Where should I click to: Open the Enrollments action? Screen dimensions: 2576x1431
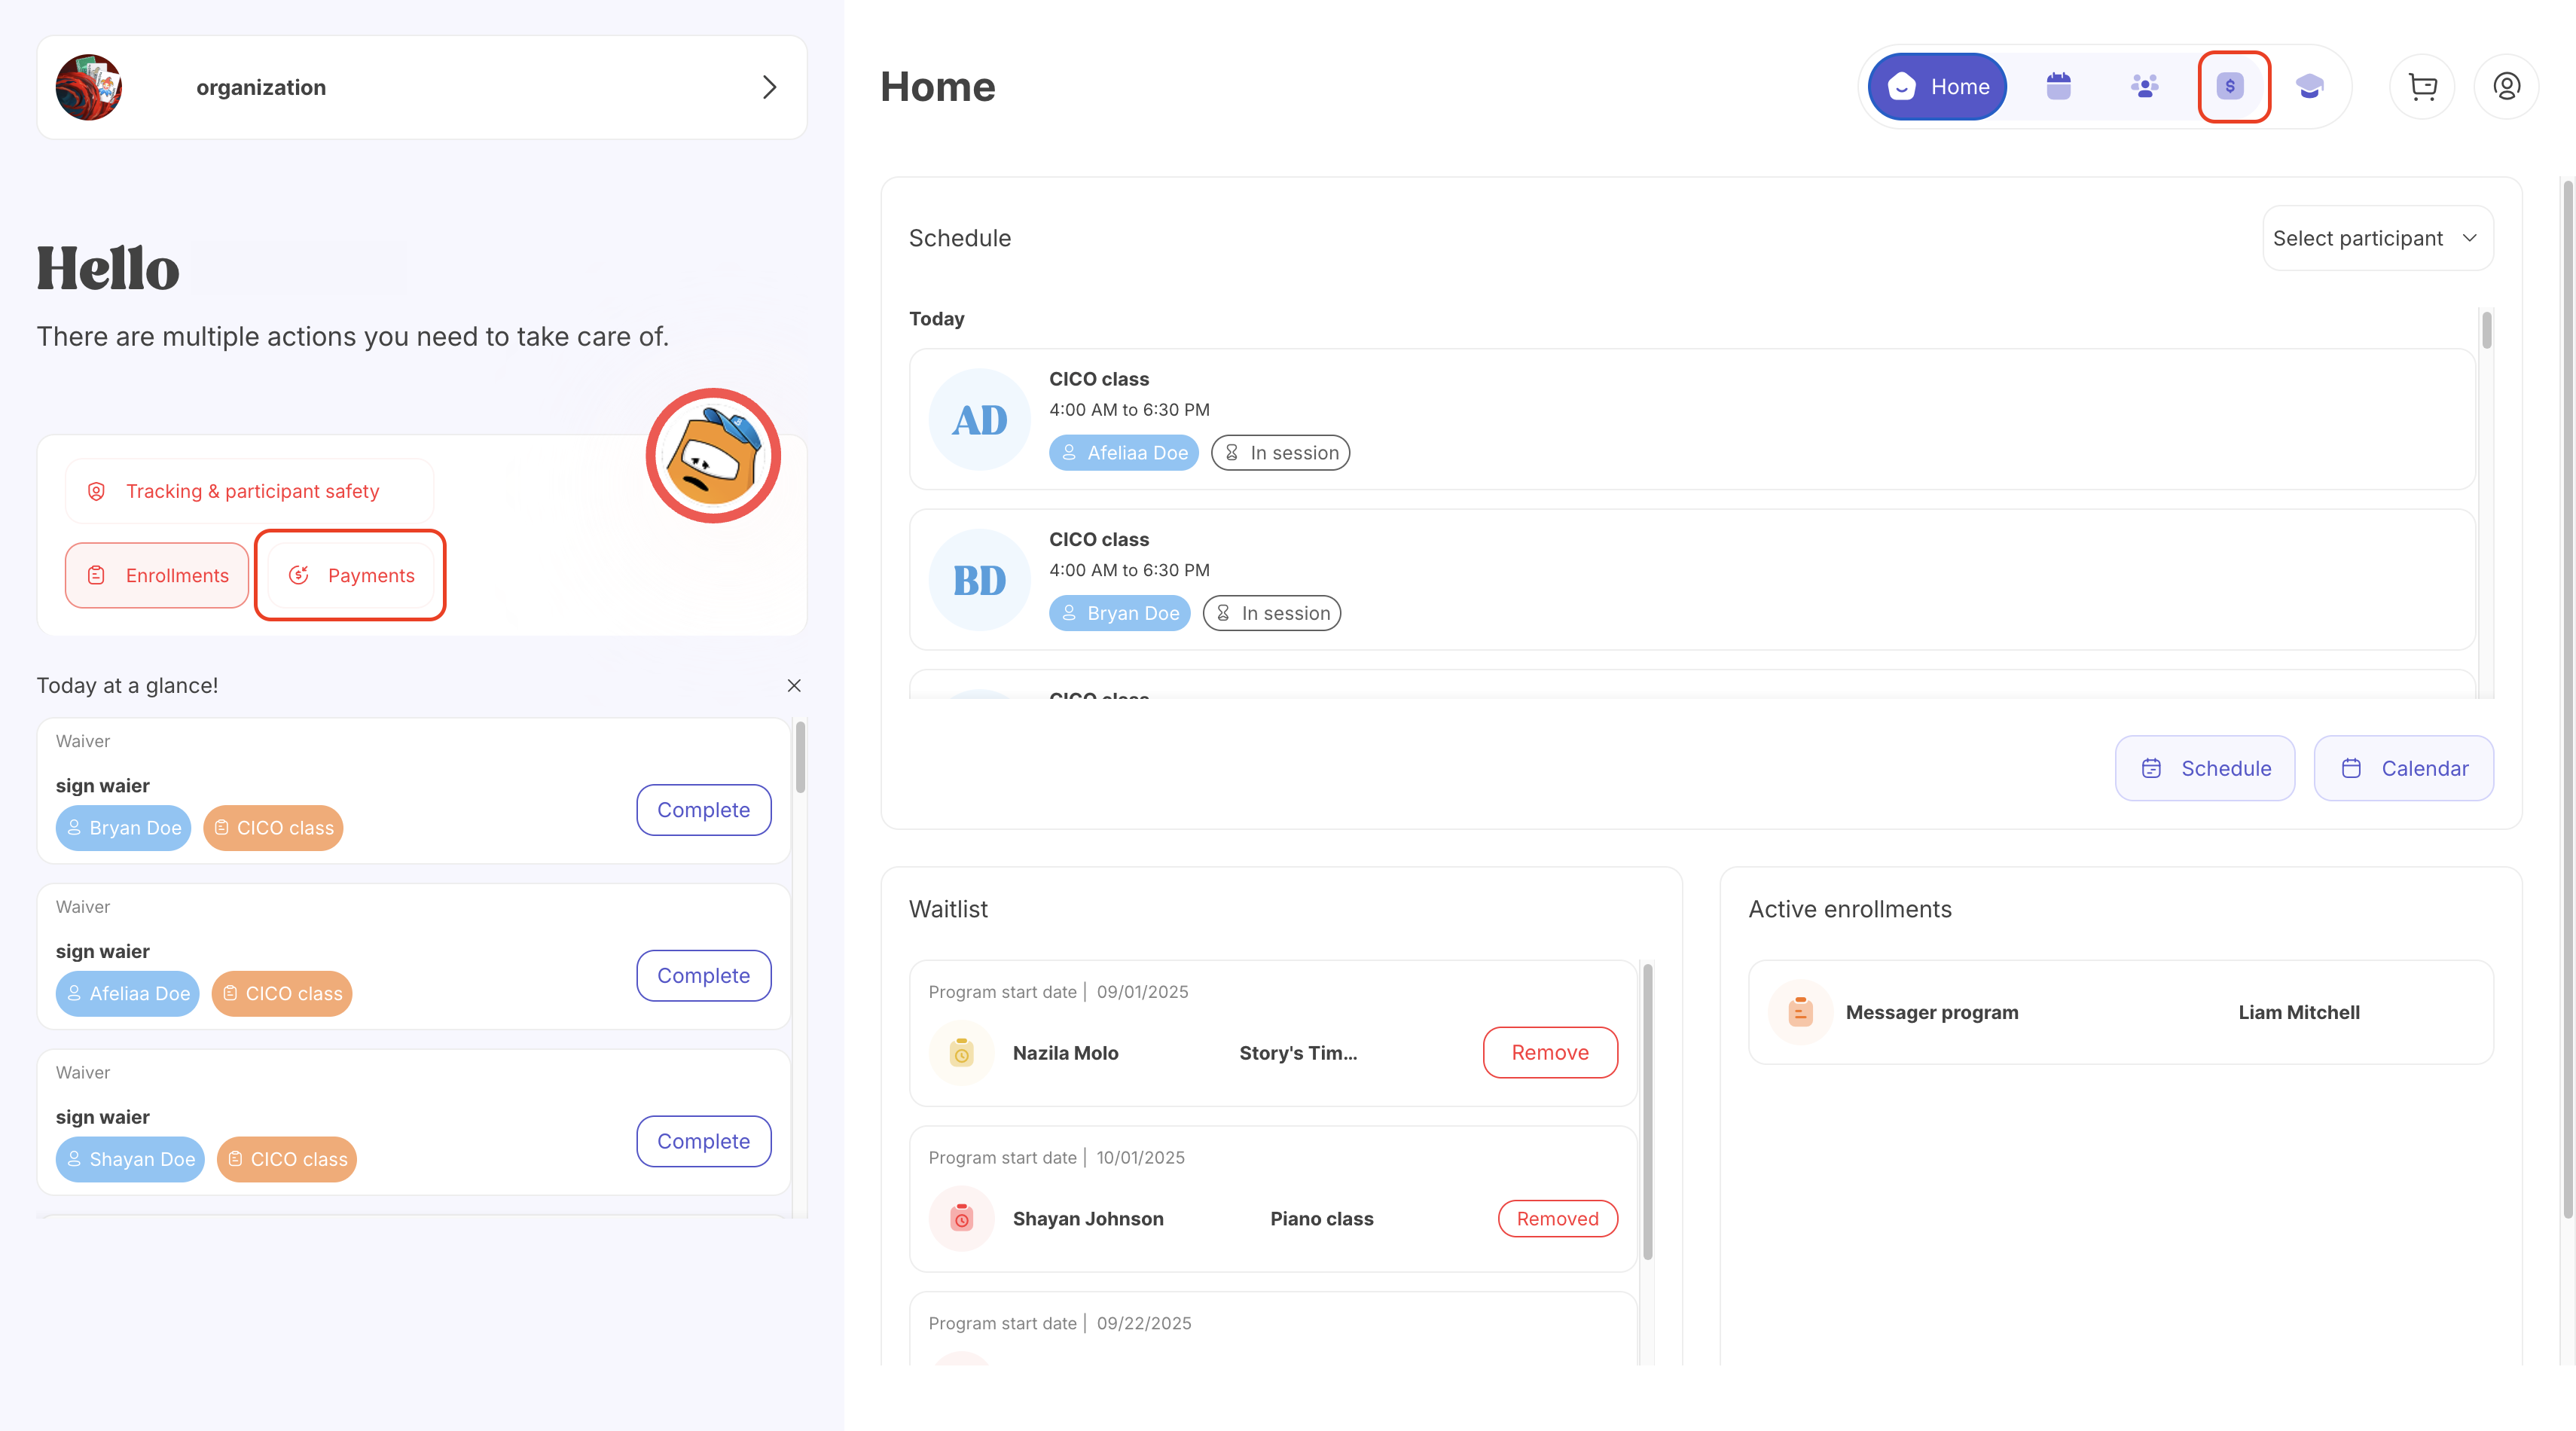point(157,575)
